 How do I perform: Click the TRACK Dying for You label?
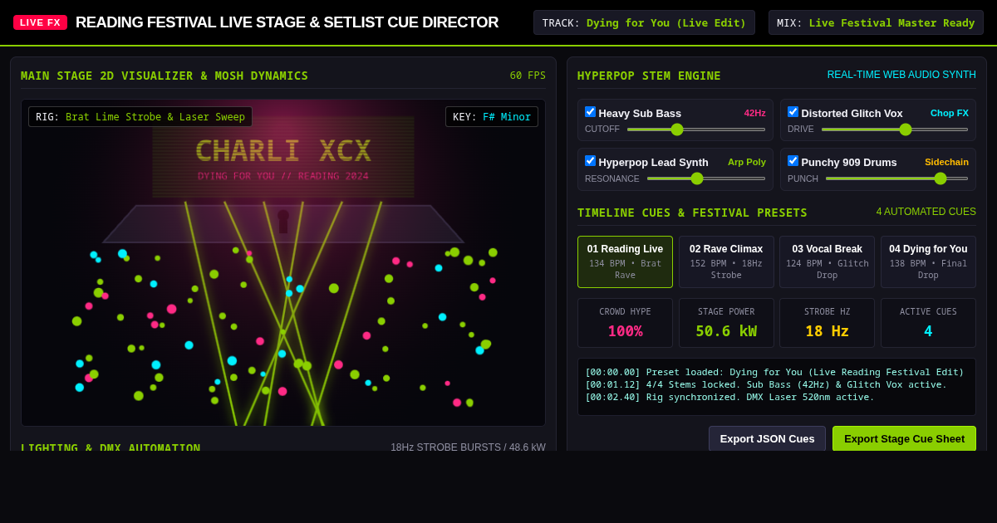[644, 22]
